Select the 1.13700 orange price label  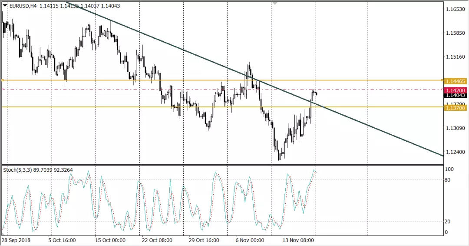tap(456, 107)
